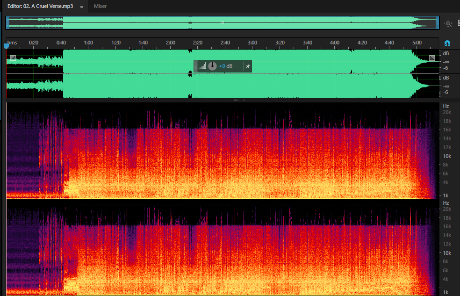This screenshot has width=460, height=296.
Task: Click the top channel dB amplitude scale label
Action: (446, 54)
